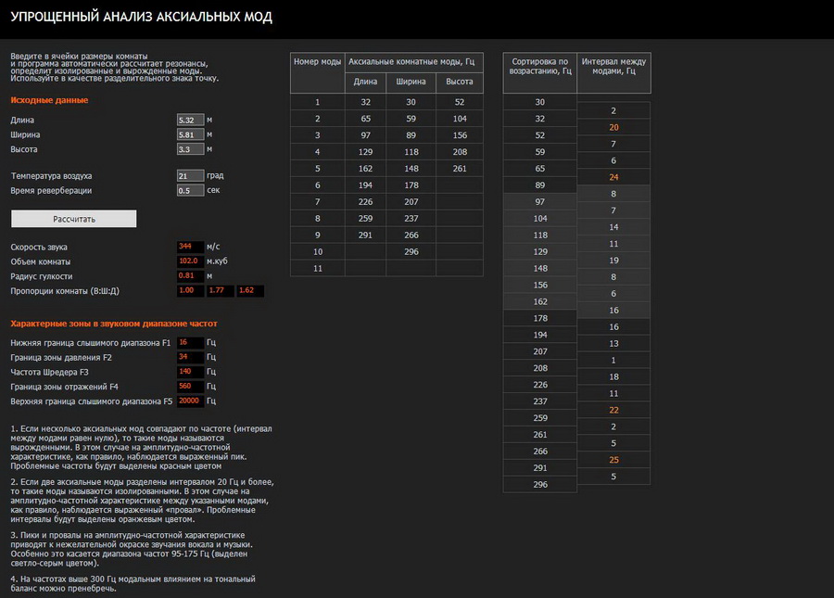Select the Объем комнаты result field
The image size is (834, 598).
(190, 261)
